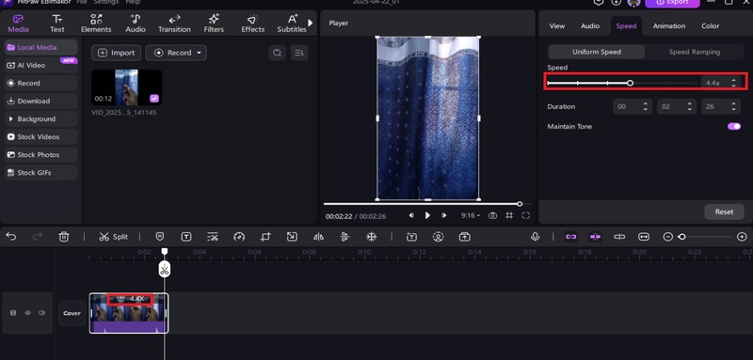753x360 pixels.
Task: Select Speed Ramping mode
Action: [x=695, y=52]
